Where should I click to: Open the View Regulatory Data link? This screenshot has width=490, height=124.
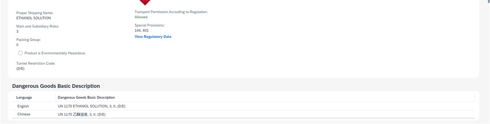pos(153,37)
